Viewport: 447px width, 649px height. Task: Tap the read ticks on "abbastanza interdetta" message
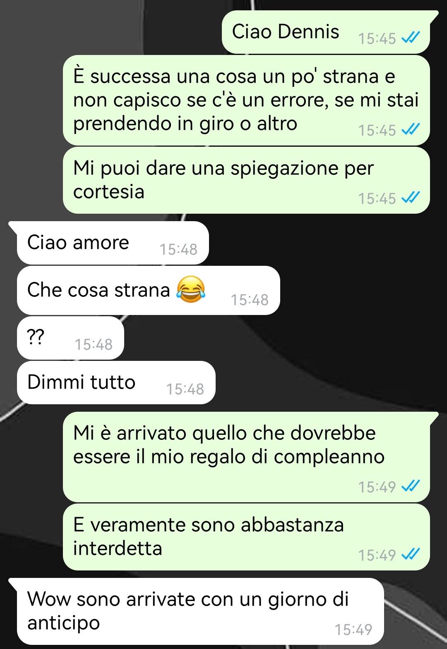pos(411,554)
